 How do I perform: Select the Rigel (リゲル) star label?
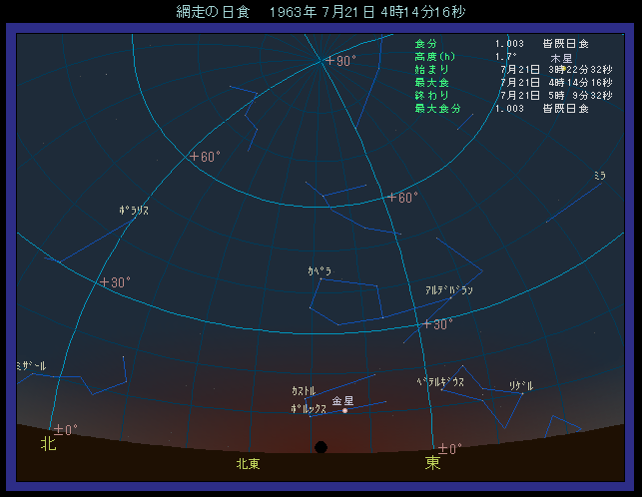click(x=520, y=384)
